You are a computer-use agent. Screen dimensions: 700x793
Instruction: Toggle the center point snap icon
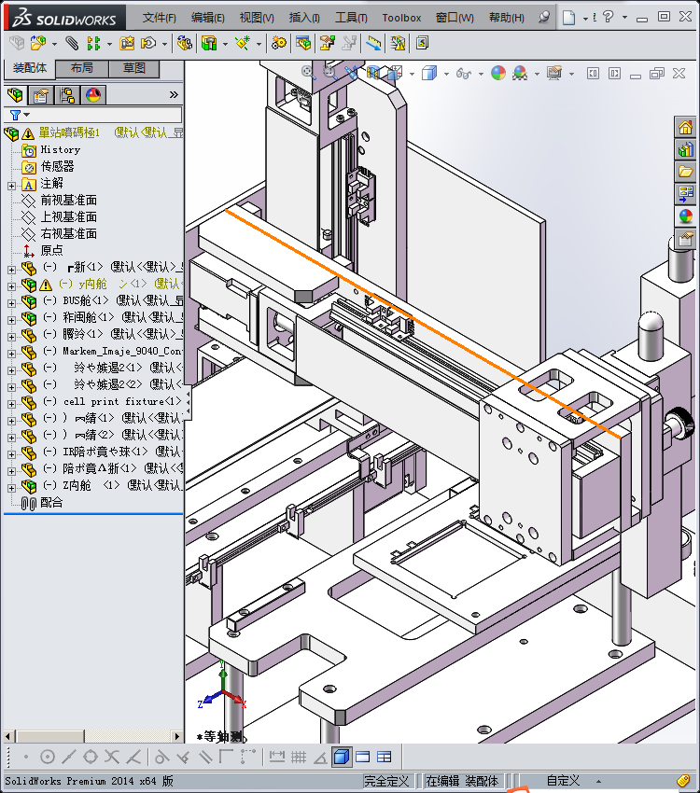point(47,757)
